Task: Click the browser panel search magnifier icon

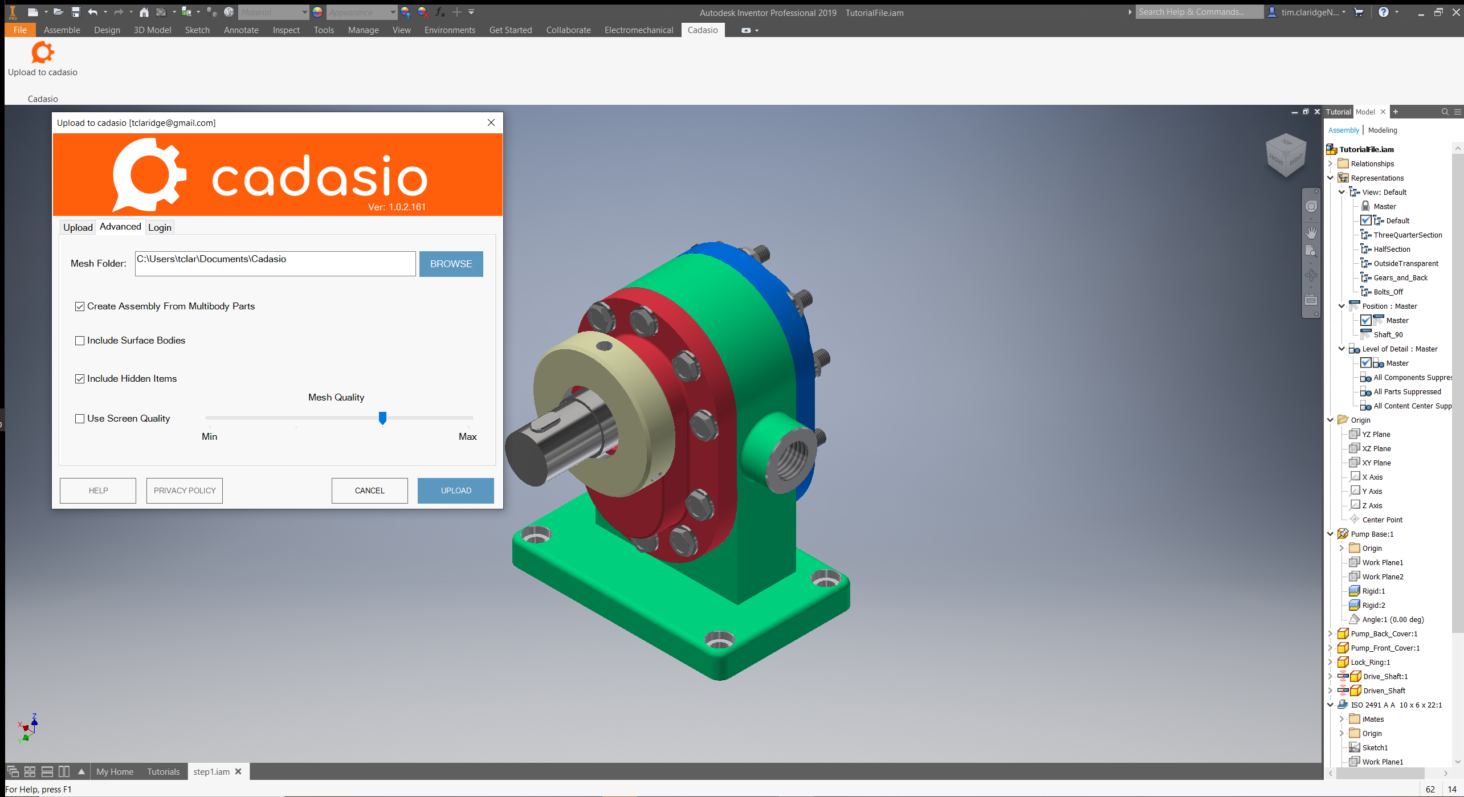Action: [1445, 112]
